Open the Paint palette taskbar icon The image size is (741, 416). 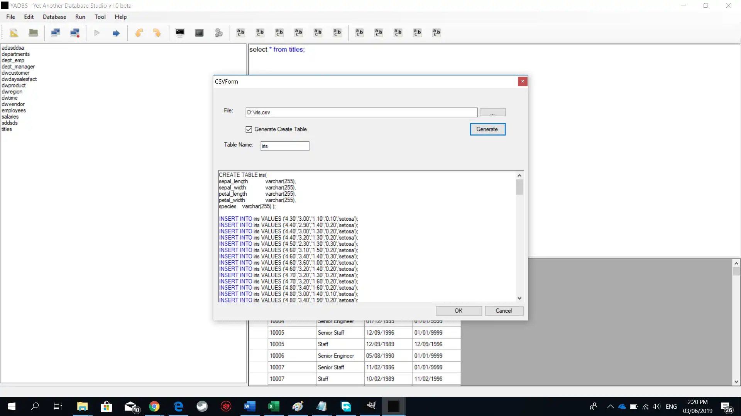coord(298,406)
